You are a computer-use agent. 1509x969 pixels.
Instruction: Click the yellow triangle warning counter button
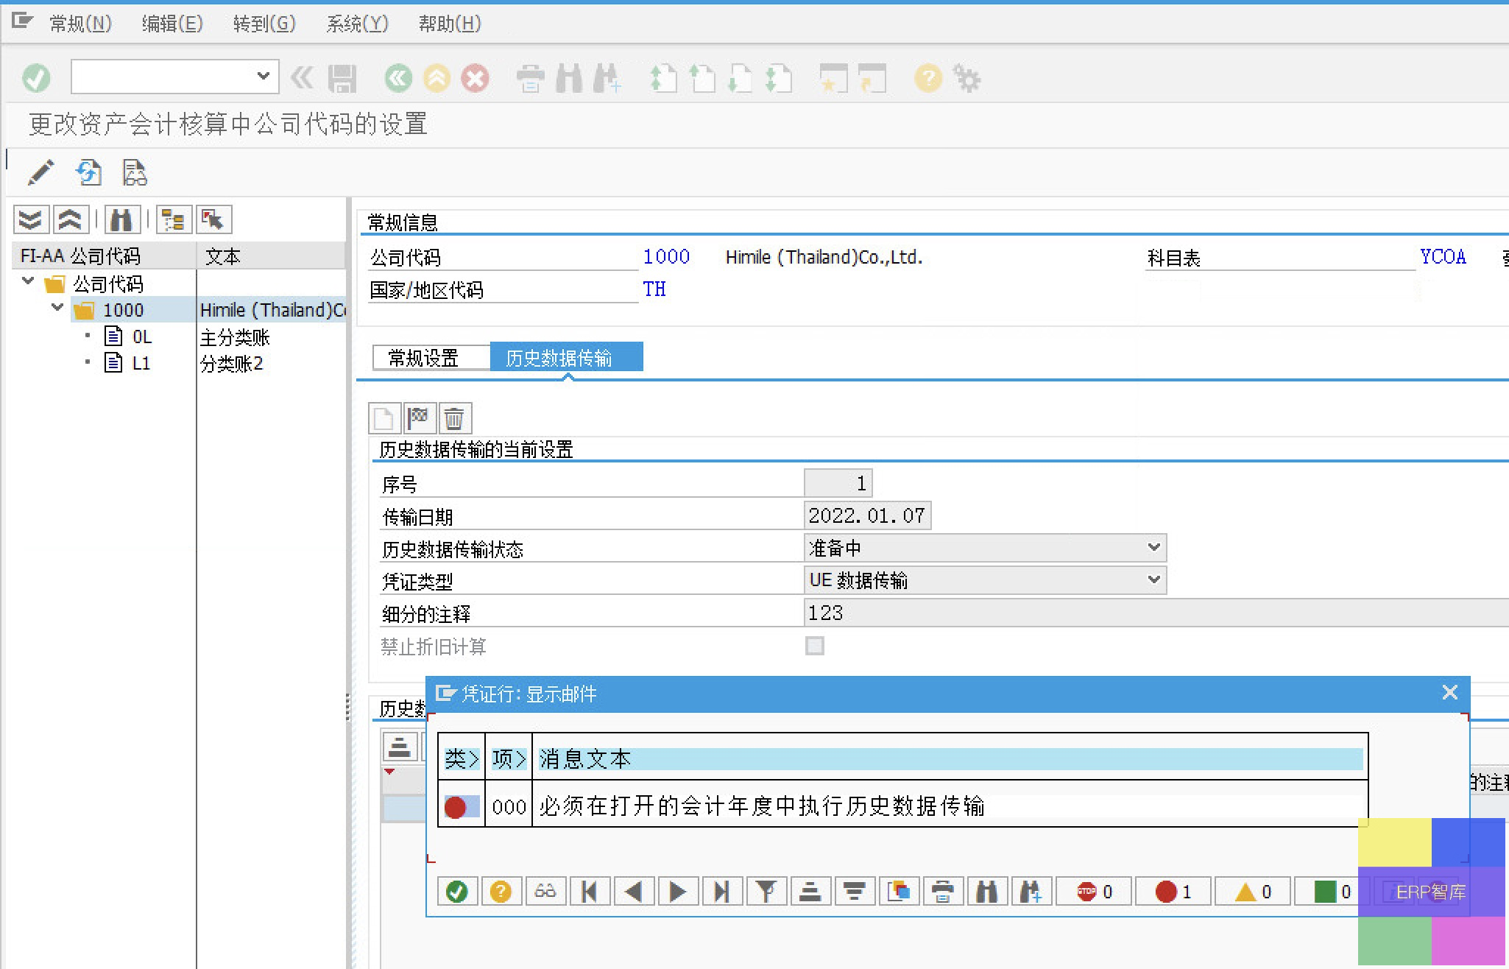[1253, 892]
